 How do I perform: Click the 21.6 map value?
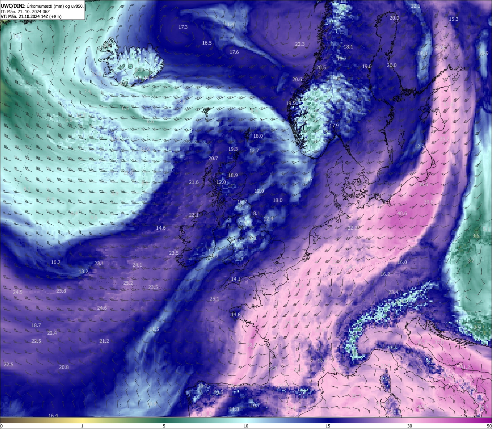pyautogui.click(x=194, y=182)
